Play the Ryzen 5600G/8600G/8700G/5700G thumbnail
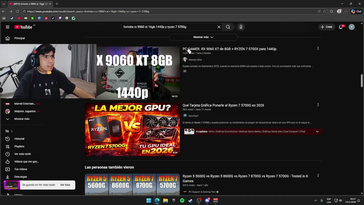Viewport: 364px width, 205px height. 132,184
